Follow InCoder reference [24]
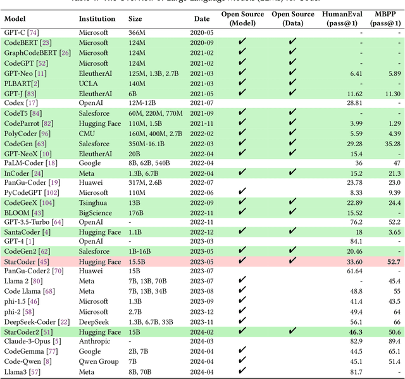Screen dimensions: 405x379 [37, 173]
